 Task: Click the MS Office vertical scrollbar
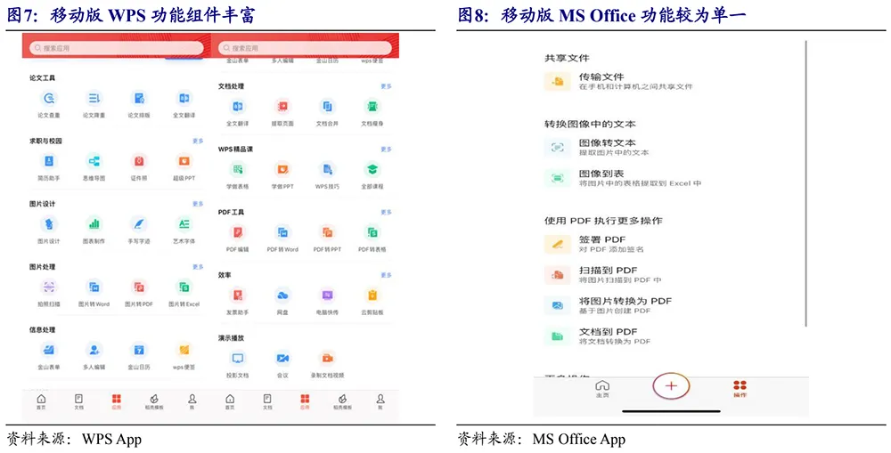click(x=805, y=183)
